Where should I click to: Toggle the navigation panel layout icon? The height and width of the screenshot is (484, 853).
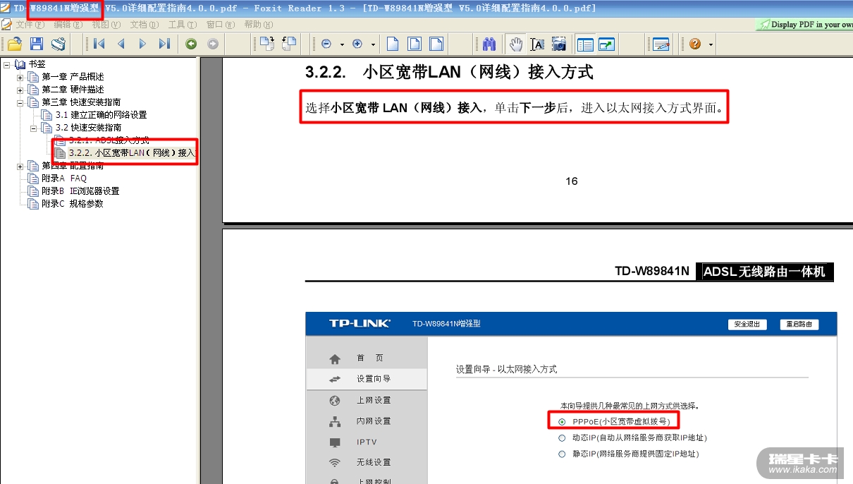click(x=585, y=44)
